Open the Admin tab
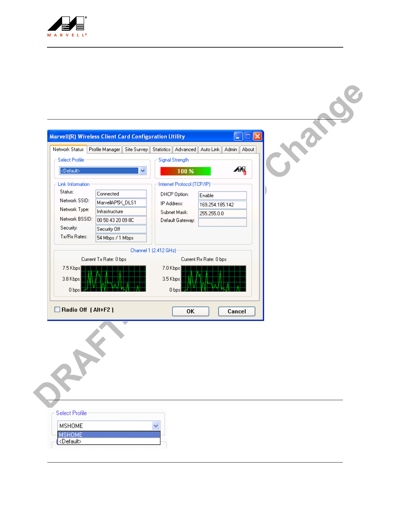402x520 pixels. (x=231, y=149)
